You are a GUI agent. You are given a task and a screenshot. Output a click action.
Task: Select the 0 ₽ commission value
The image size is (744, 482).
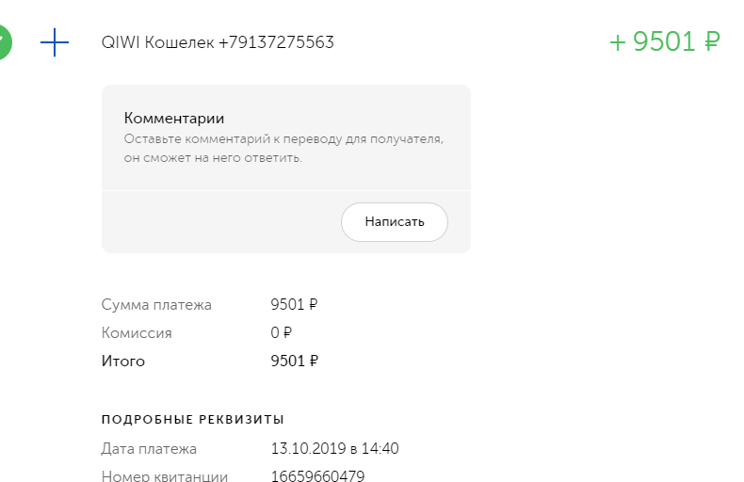pyautogui.click(x=281, y=333)
